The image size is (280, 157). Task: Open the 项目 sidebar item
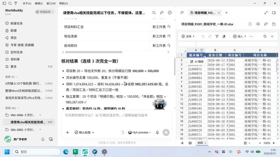(x=11, y=38)
